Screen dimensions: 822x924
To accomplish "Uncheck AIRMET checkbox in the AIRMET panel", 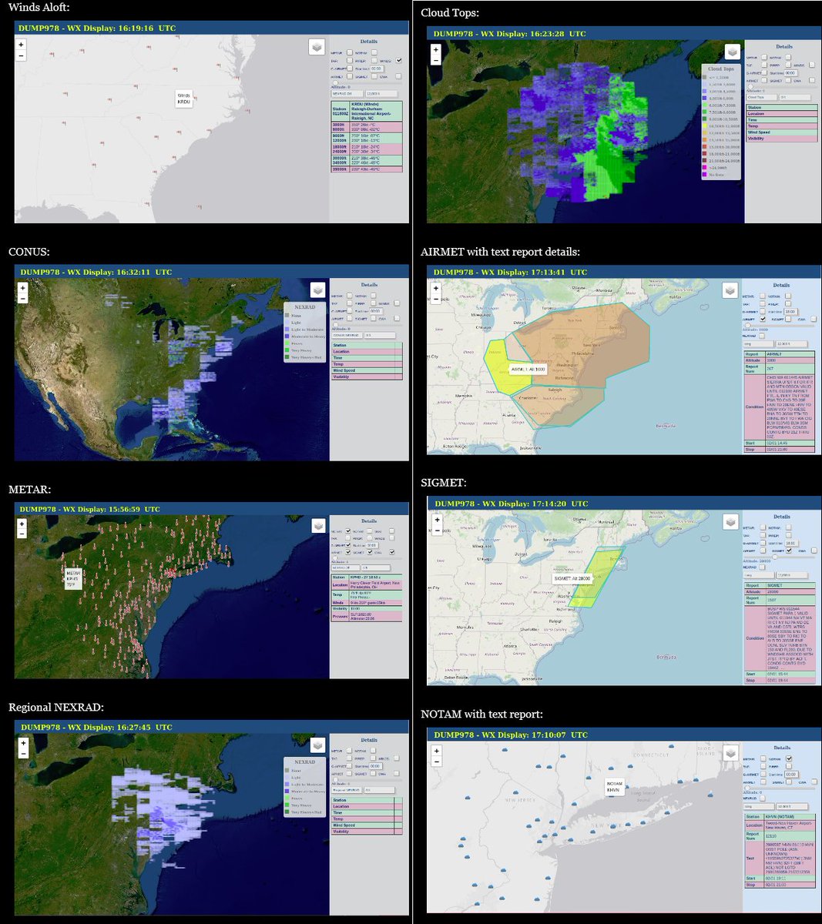I will [x=763, y=319].
